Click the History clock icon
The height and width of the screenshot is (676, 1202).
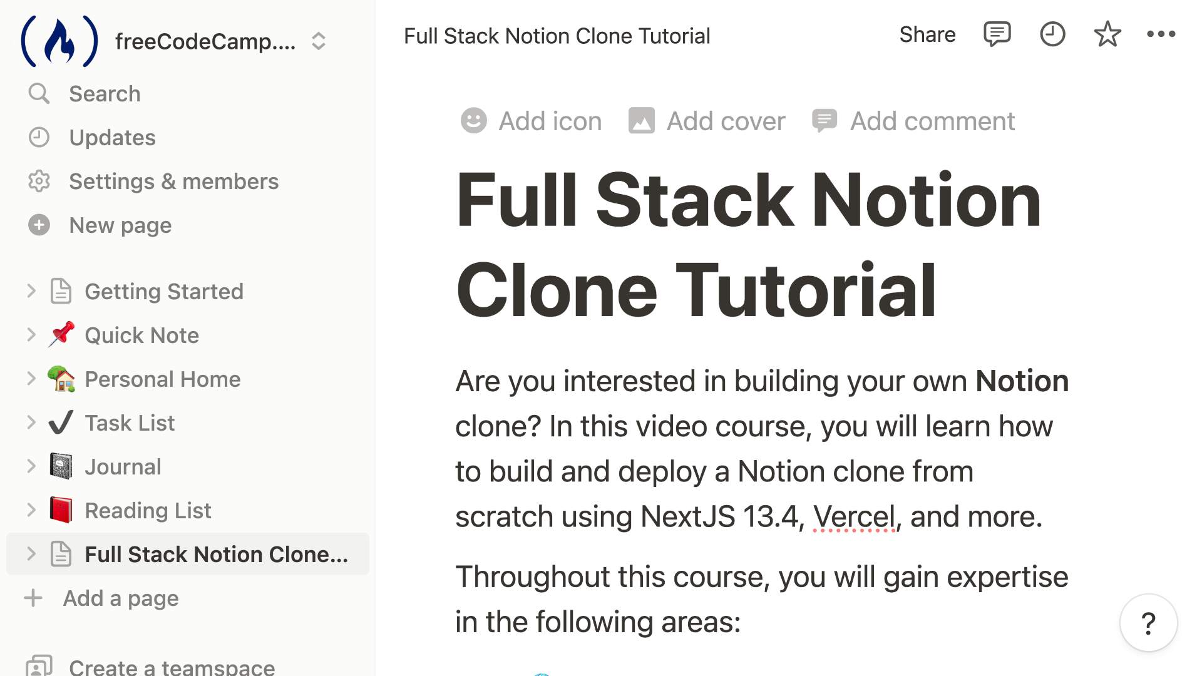point(1052,34)
